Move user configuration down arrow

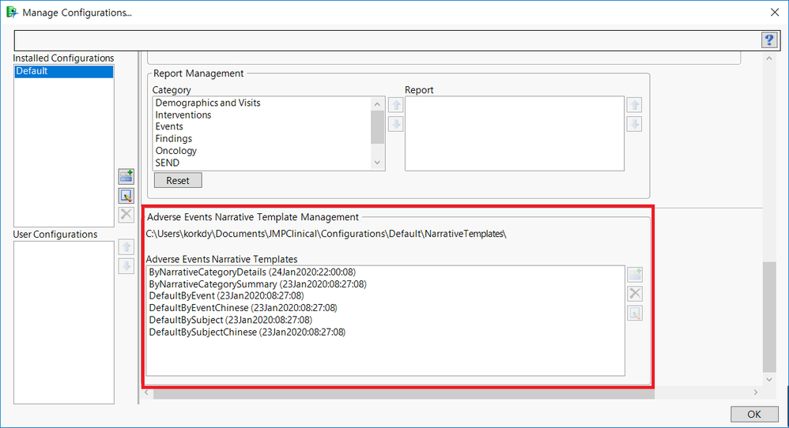pyautogui.click(x=126, y=266)
